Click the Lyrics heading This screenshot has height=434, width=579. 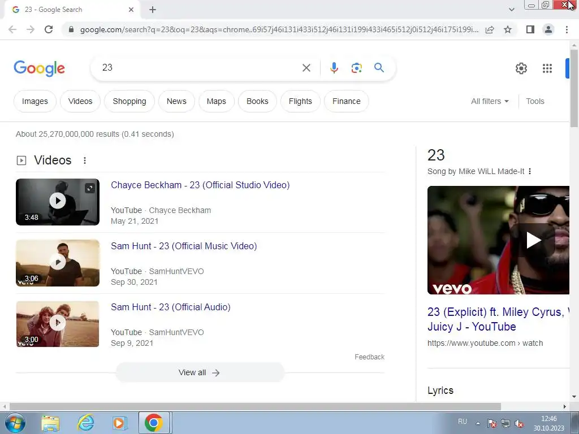tap(440, 390)
